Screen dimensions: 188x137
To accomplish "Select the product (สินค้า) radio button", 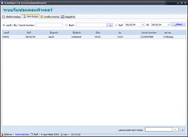I will (66, 25).
